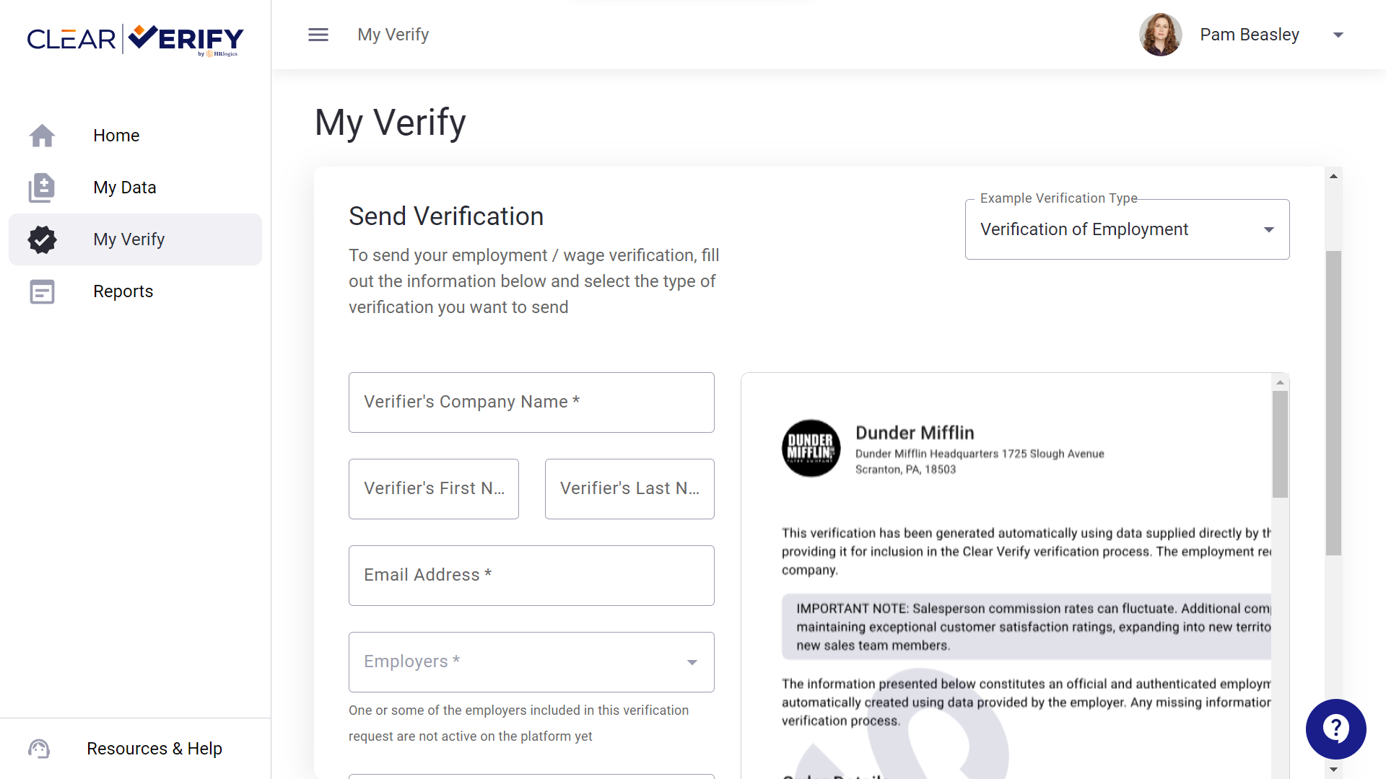Click the Reports icon in sidebar
This screenshot has height=779, width=1386.
click(43, 291)
